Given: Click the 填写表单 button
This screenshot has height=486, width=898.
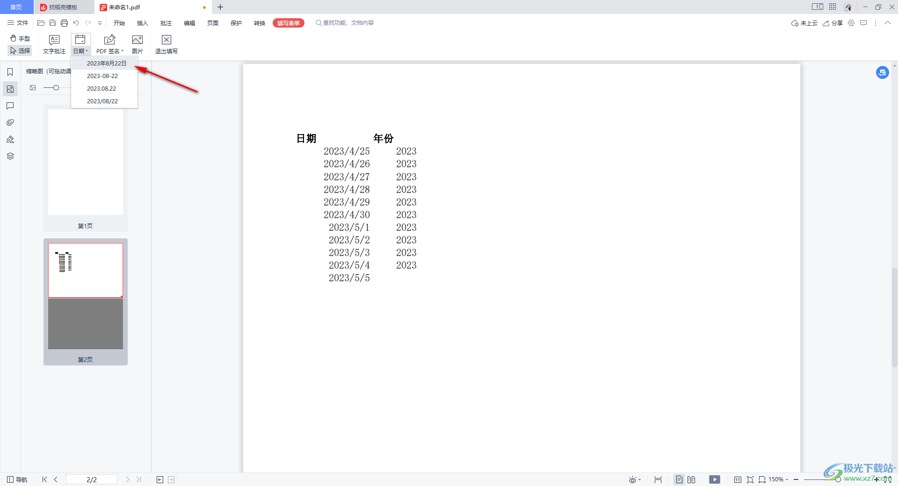Looking at the screenshot, I should [289, 23].
